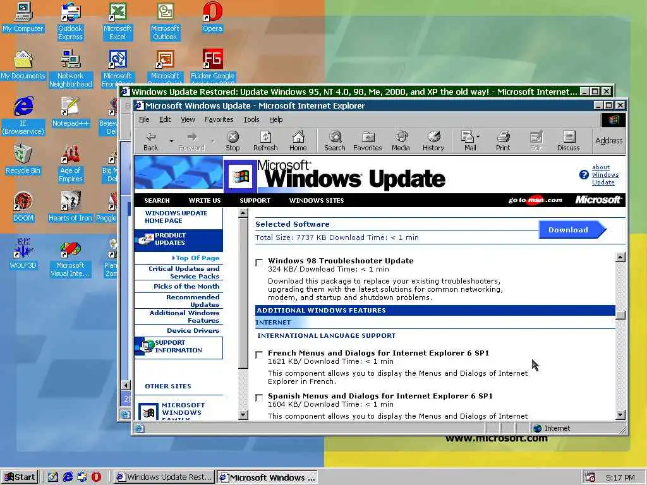Show browsing History pane

point(433,141)
